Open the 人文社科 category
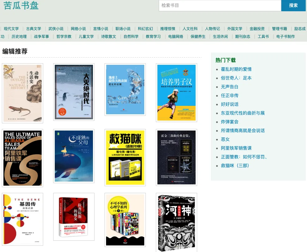307x252 pixels. pyautogui.click(x=190, y=29)
